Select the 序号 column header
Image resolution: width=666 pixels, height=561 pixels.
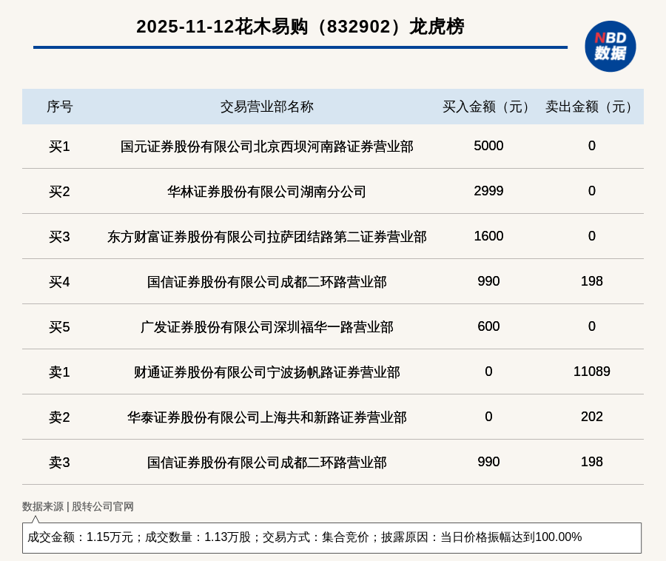point(59,107)
